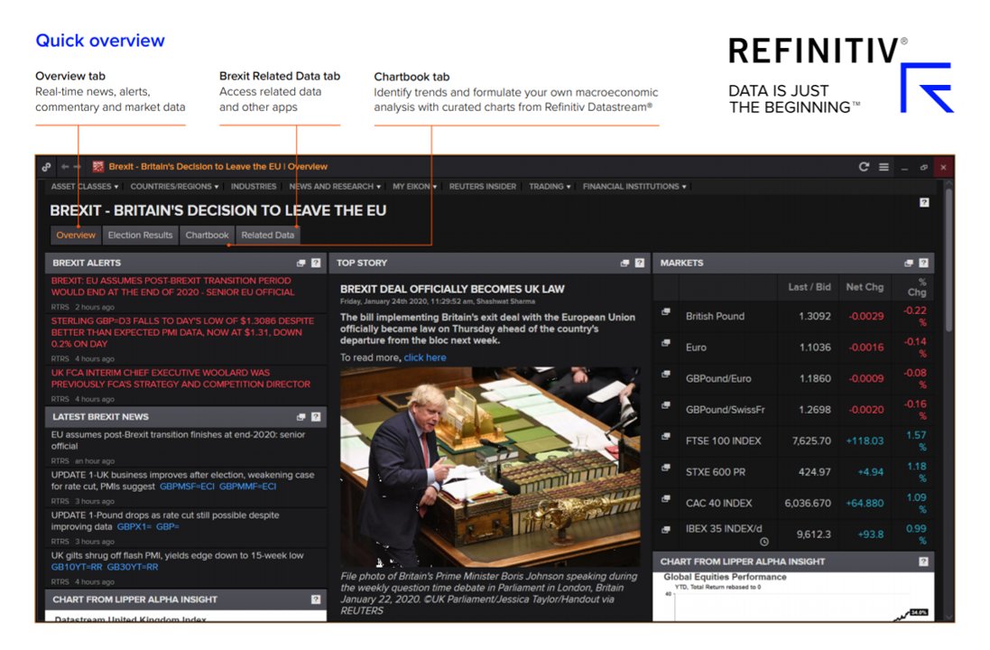Open help for left Lipper Alpha chart
Viewport: 990px width, 650px height.
pos(316,599)
